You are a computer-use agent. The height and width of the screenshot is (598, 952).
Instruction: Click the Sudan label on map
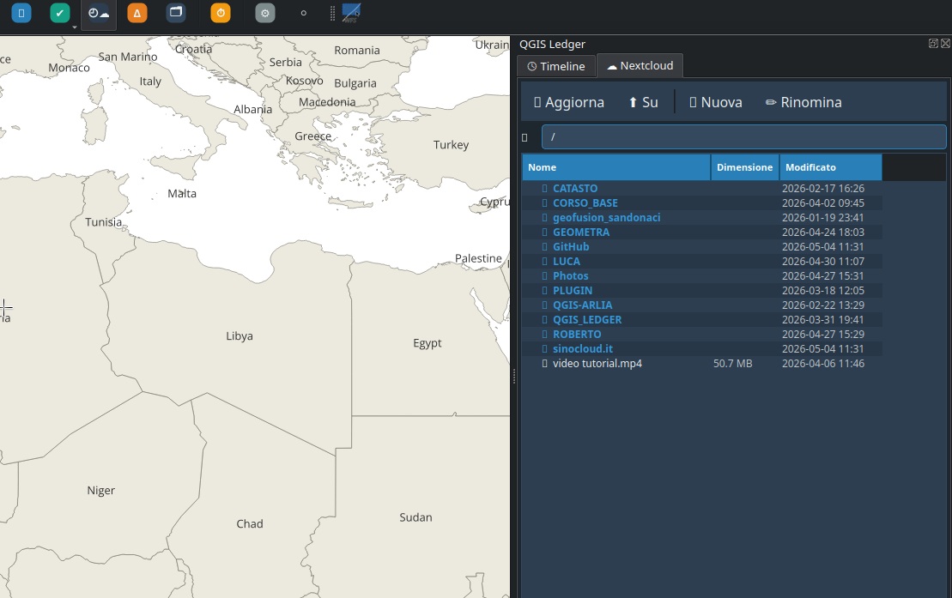point(415,517)
